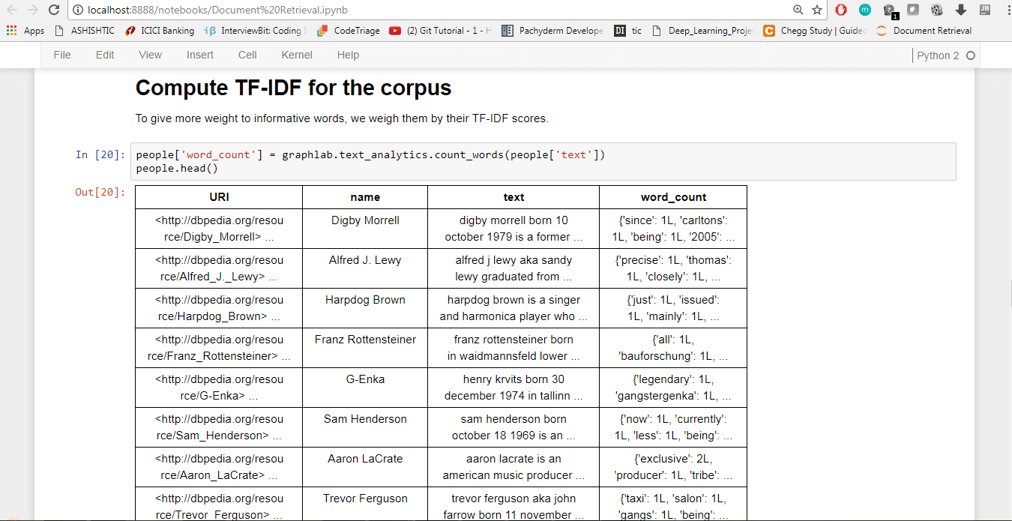Open the File menu in Jupyter
1012x521 pixels.
[x=62, y=55]
